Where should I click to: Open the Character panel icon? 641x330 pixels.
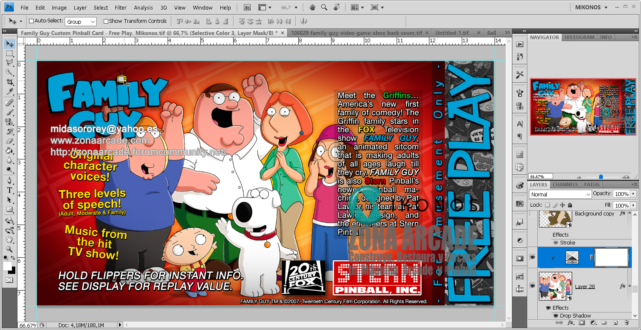(x=519, y=124)
